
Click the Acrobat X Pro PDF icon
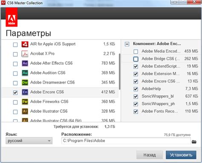pyautogui.click(x=25, y=54)
